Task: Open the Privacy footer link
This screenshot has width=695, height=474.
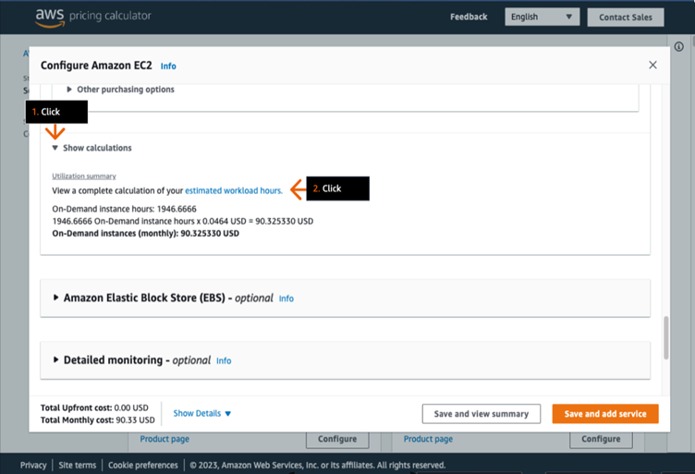Action: pos(33,465)
